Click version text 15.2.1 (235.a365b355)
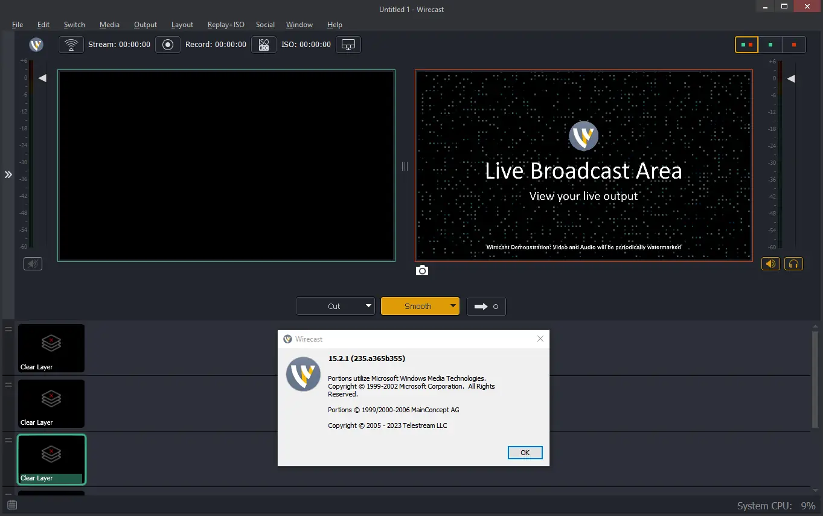This screenshot has width=823, height=516. click(x=367, y=358)
